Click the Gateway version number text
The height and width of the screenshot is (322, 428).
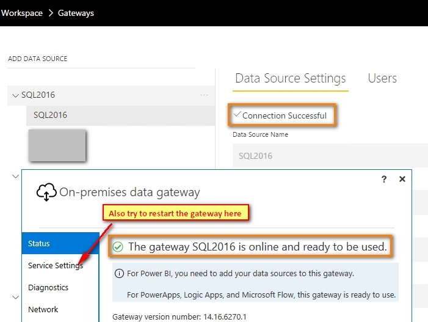(x=180, y=317)
